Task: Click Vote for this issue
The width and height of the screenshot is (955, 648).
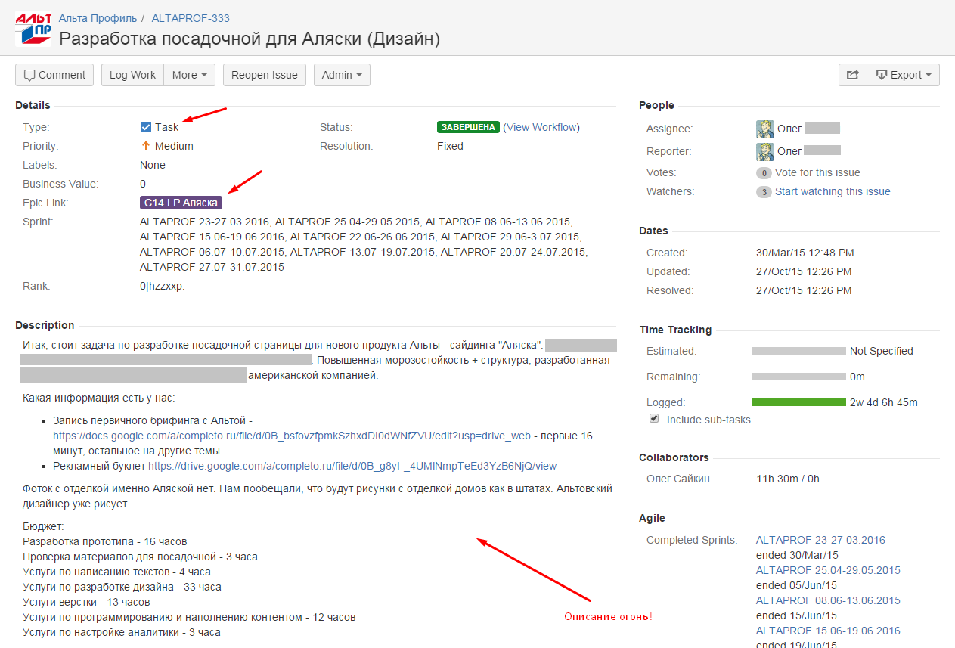Action: (x=817, y=172)
